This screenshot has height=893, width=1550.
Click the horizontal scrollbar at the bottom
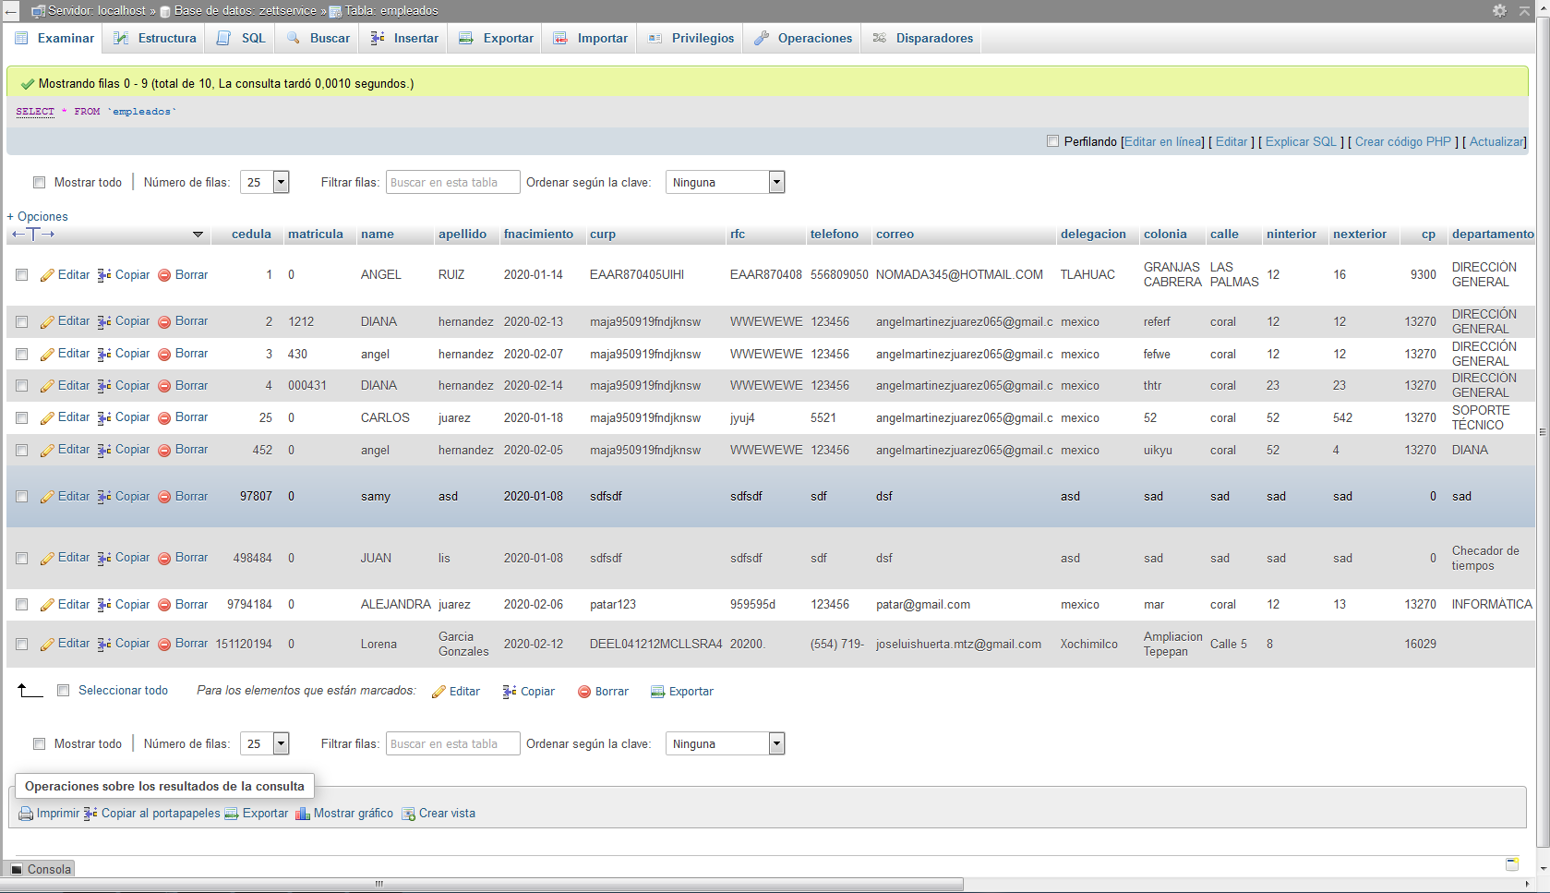pos(482,885)
